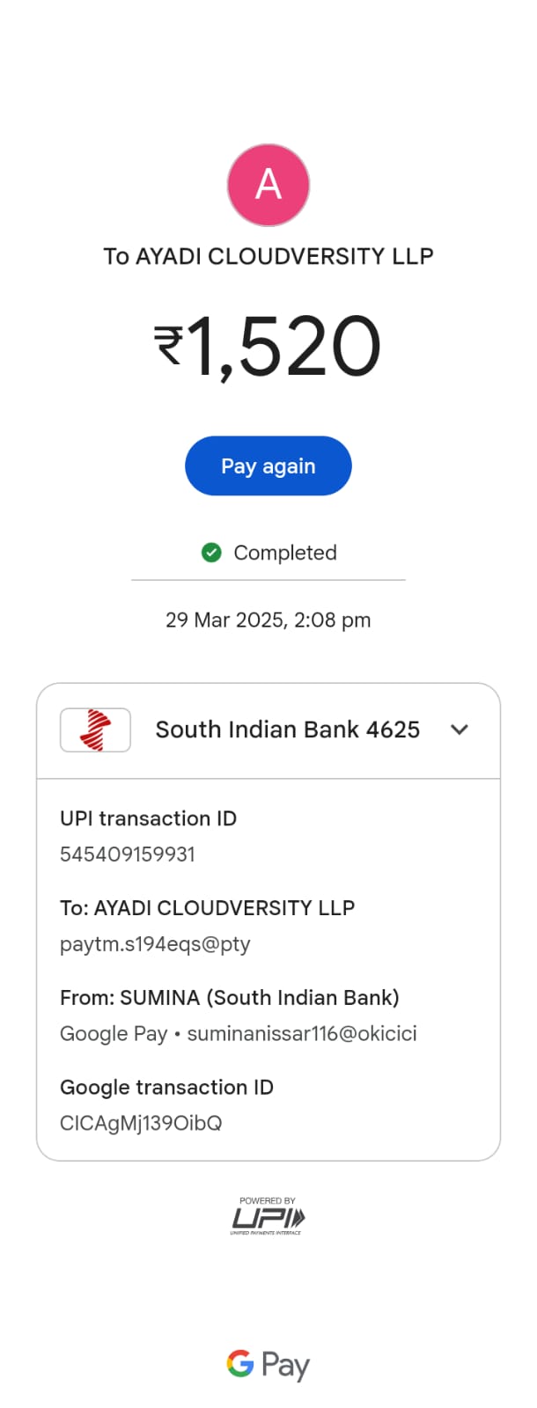Click the 'UPI transaction ID' label
Viewport: 537px width, 1408px height.
point(148,818)
